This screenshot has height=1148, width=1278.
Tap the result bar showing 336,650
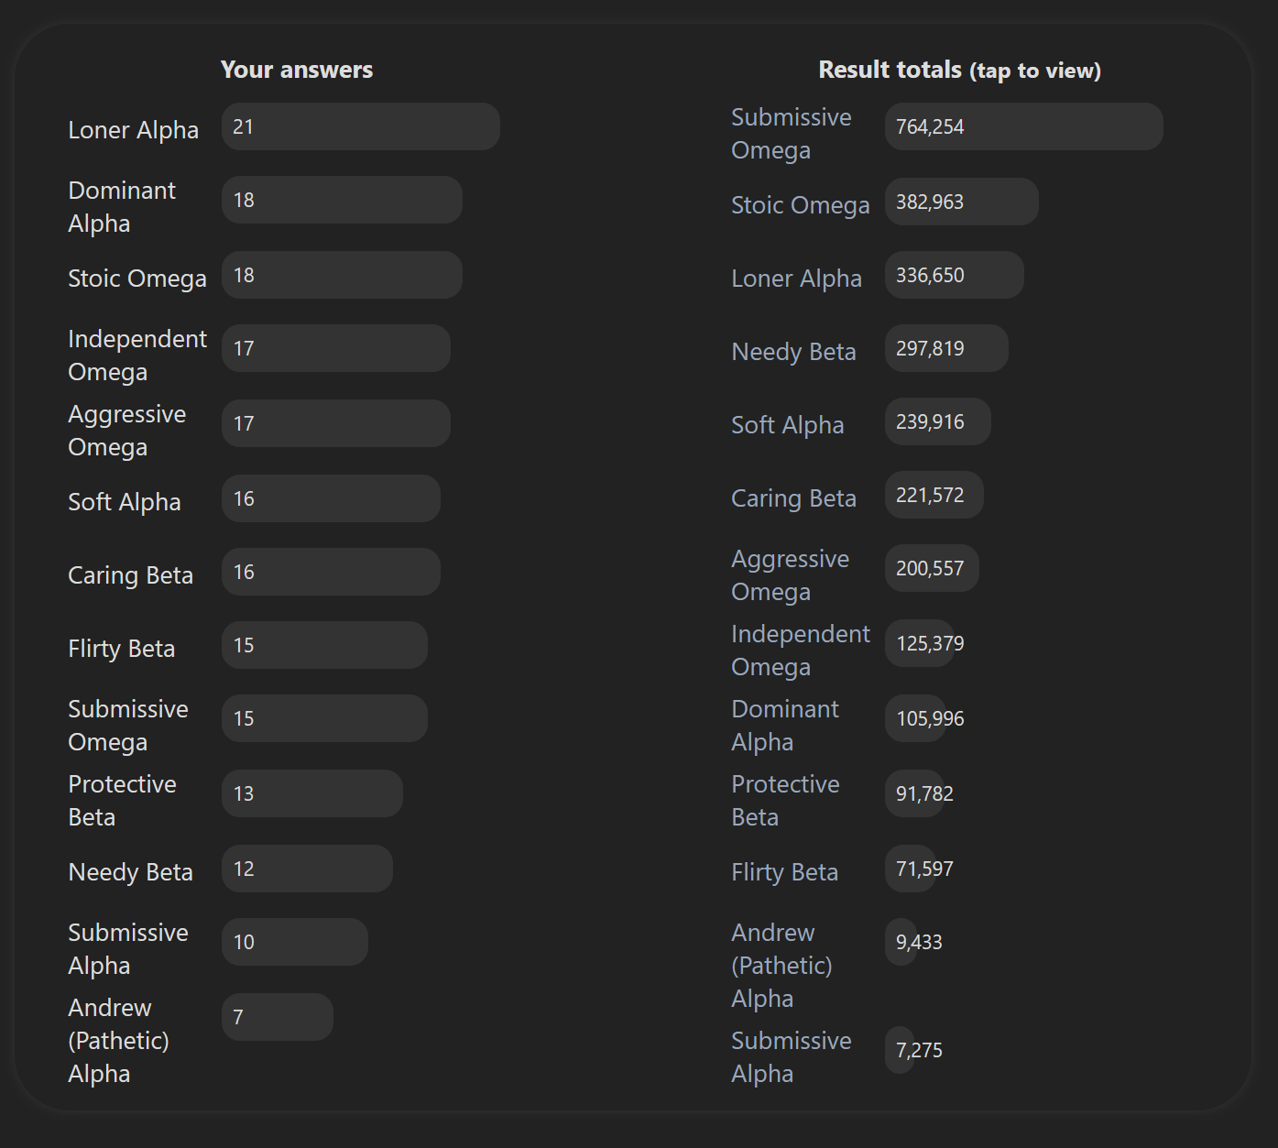[955, 275]
